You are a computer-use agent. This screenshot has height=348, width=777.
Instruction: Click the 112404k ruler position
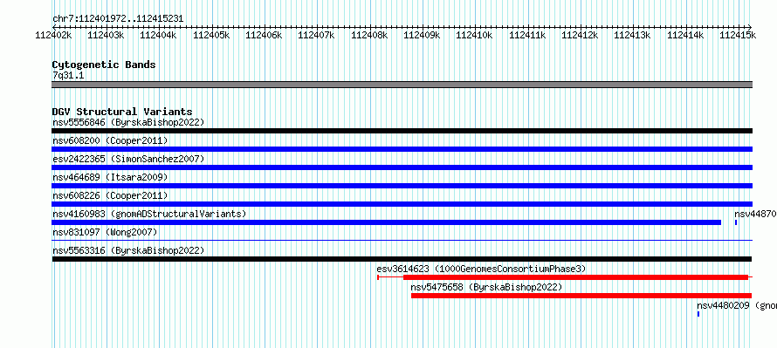pos(159,35)
